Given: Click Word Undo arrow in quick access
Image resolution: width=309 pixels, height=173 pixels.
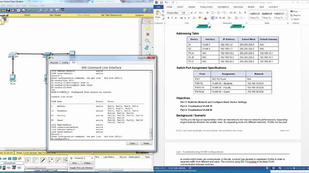Looking at the screenshot, I should coord(166,2).
